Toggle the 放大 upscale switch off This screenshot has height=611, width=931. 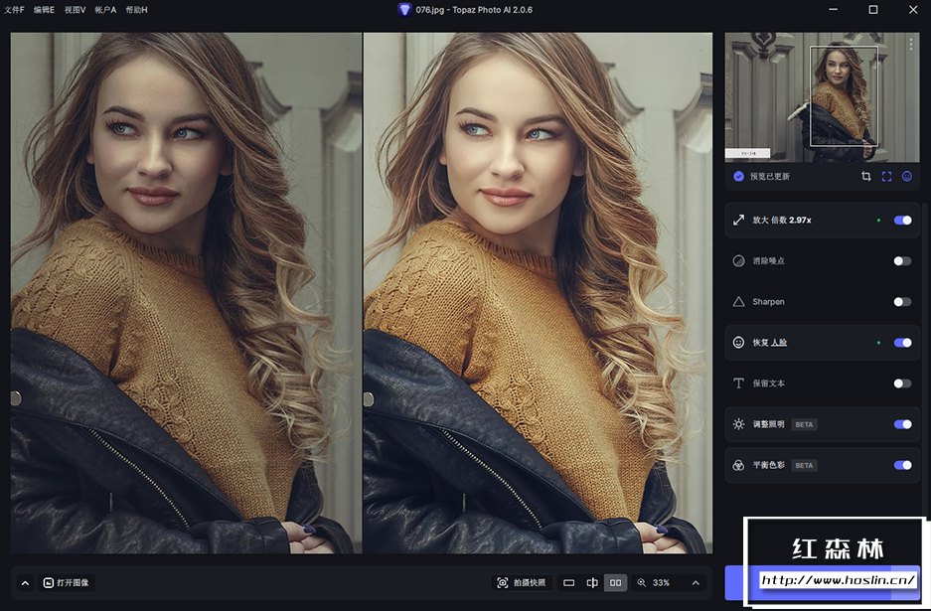(902, 221)
